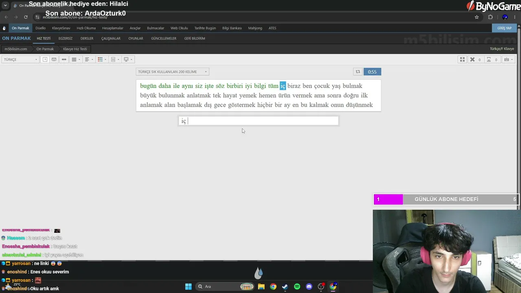The image size is (521, 293).
Task: Click the highlighted word 'iç' in the text
Action: coord(283,86)
